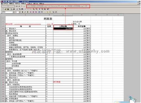141x103 pixels.
Task: Toggle underline formatting in the format toolbar
Action: (x=28, y=12)
